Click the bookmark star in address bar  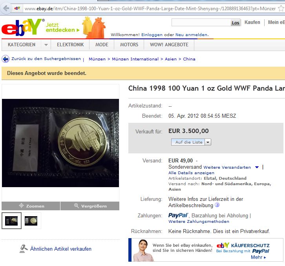pos(281,8)
